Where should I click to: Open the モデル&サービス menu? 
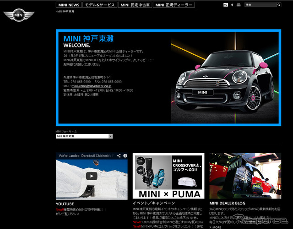(100, 5)
